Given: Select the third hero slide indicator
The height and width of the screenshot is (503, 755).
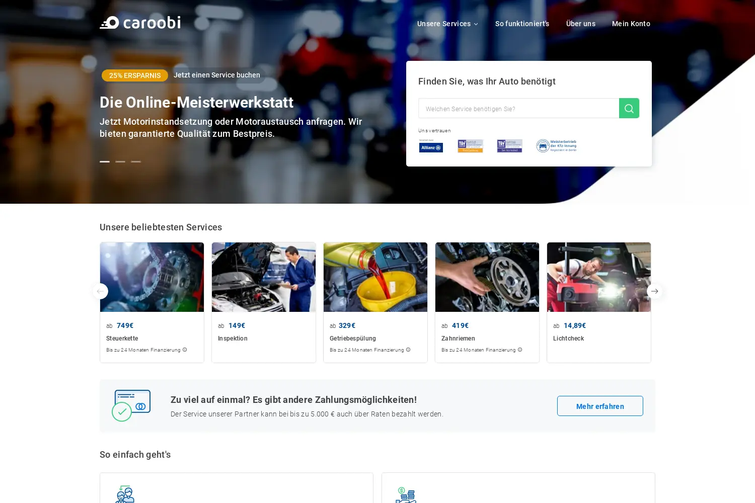Looking at the screenshot, I should [x=136, y=161].
